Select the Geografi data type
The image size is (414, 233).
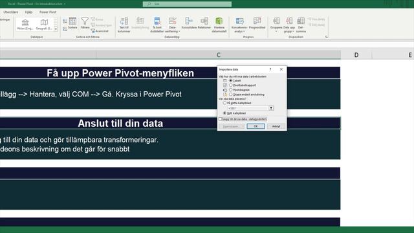point(44,25)
